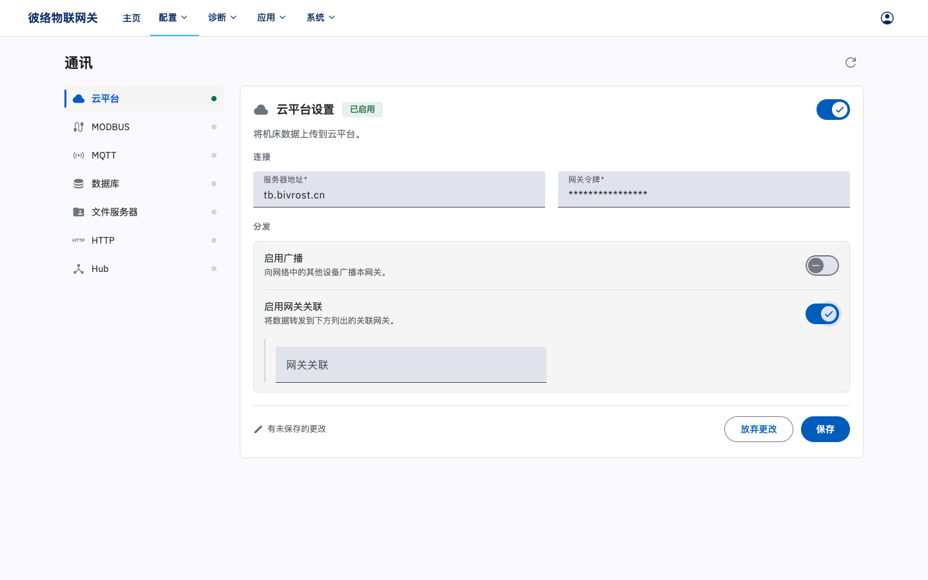
Task: Click the 通讯 page heading
Action: (x=79, y=63)
